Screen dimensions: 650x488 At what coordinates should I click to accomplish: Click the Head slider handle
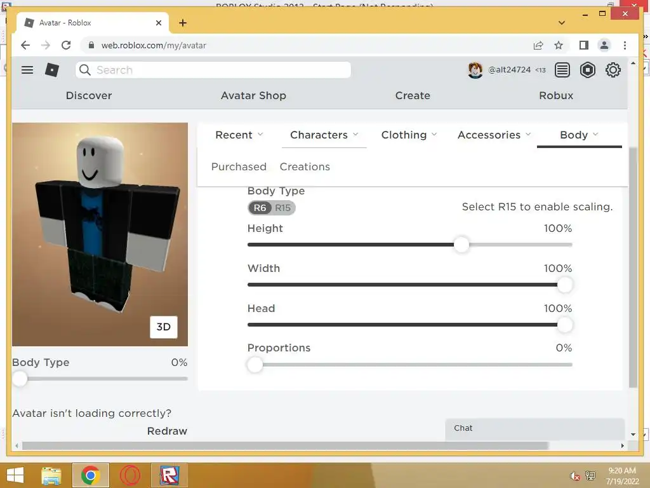pos(564,325)
